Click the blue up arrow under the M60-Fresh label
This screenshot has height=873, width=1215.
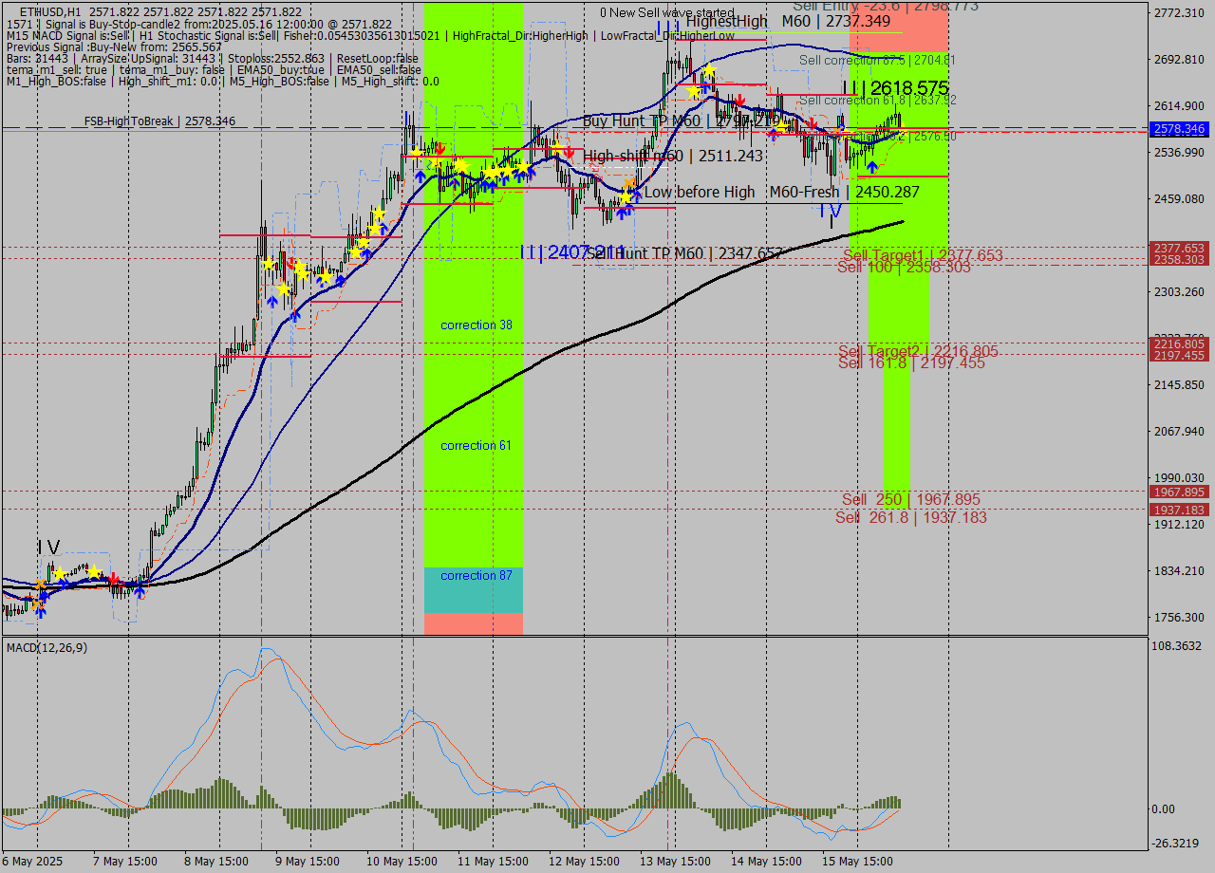873,166
